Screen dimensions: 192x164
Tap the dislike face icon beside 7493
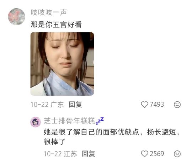pos(177,105)
